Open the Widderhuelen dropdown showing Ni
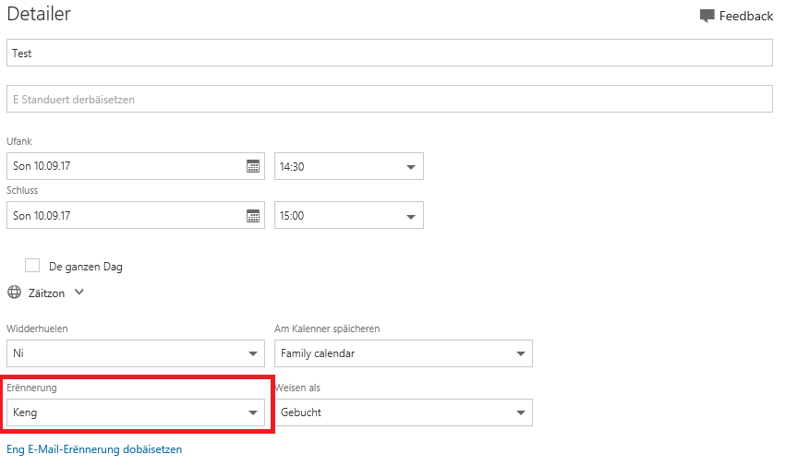The height and width of the screenshot is (466, 786). pyautogui.click(x=136, y=353)
